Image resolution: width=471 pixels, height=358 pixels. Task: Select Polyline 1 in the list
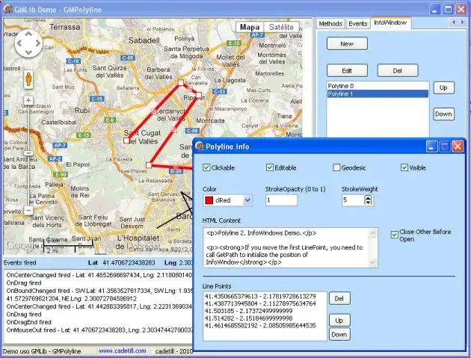pos(378,94)
